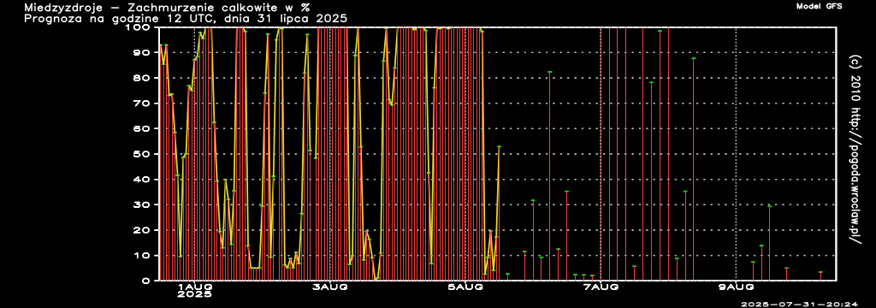Click the 9AUG date label
Screen dimensions: 876x308
[x=736, y=287]
